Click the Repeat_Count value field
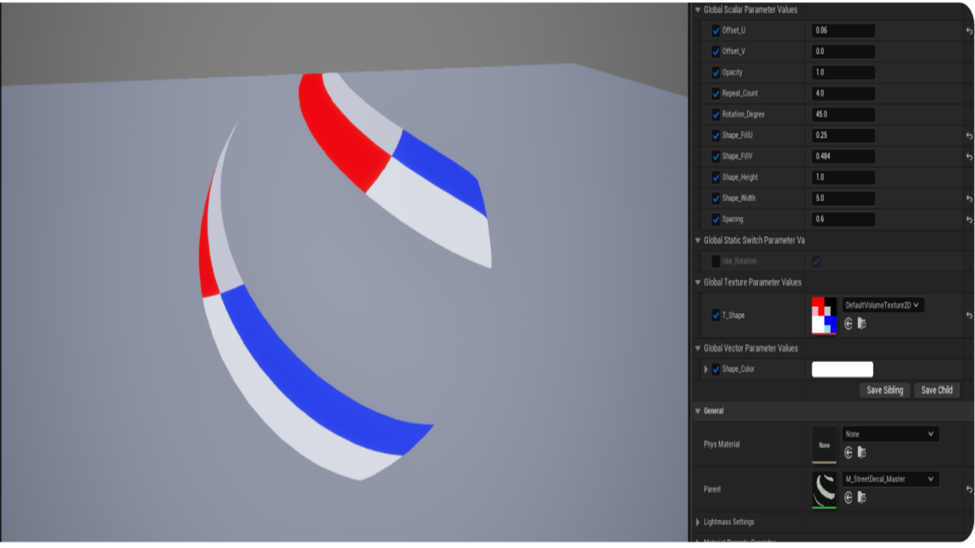 point(843,93)
